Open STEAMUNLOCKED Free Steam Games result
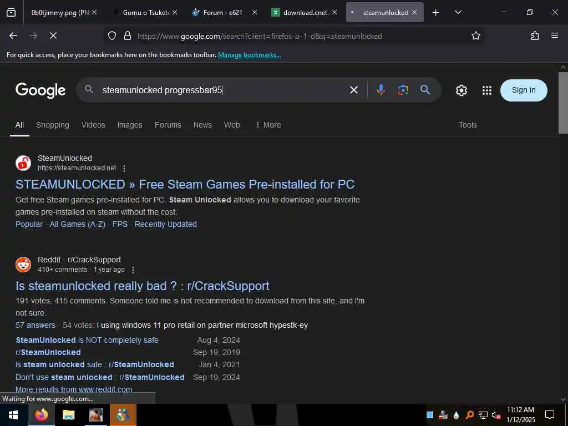 [185, 184]
